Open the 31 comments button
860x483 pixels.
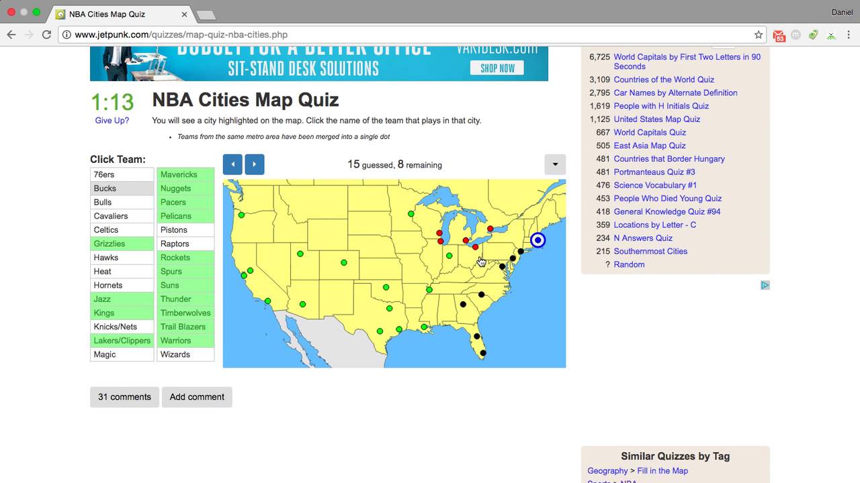tap(124, 397)
